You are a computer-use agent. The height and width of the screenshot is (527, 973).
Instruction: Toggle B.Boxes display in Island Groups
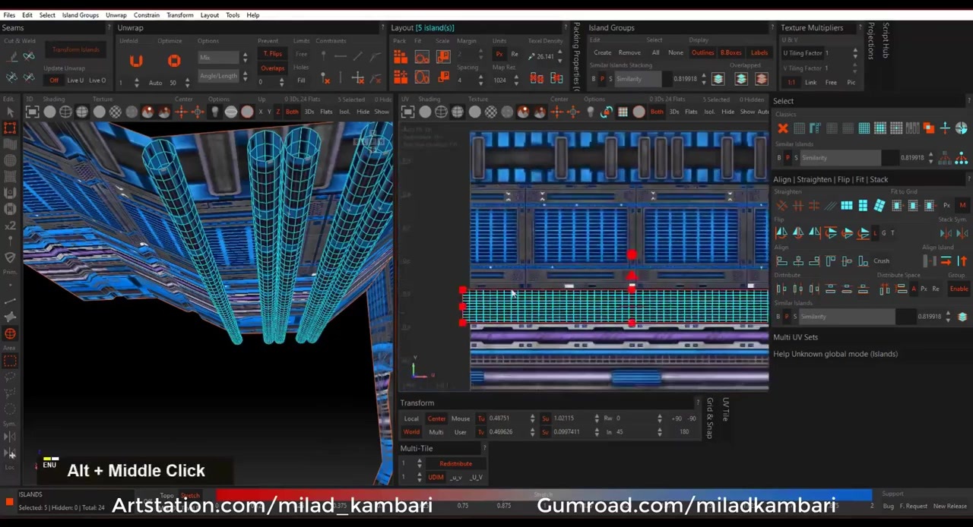click(x=731, y=53)
